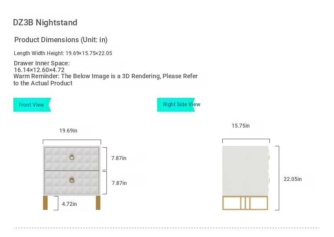Image resolution: width=334 pixels, height=237 pixels.
Task: Click the top drawer's gold ring knob
Action: tap(72, 157)
